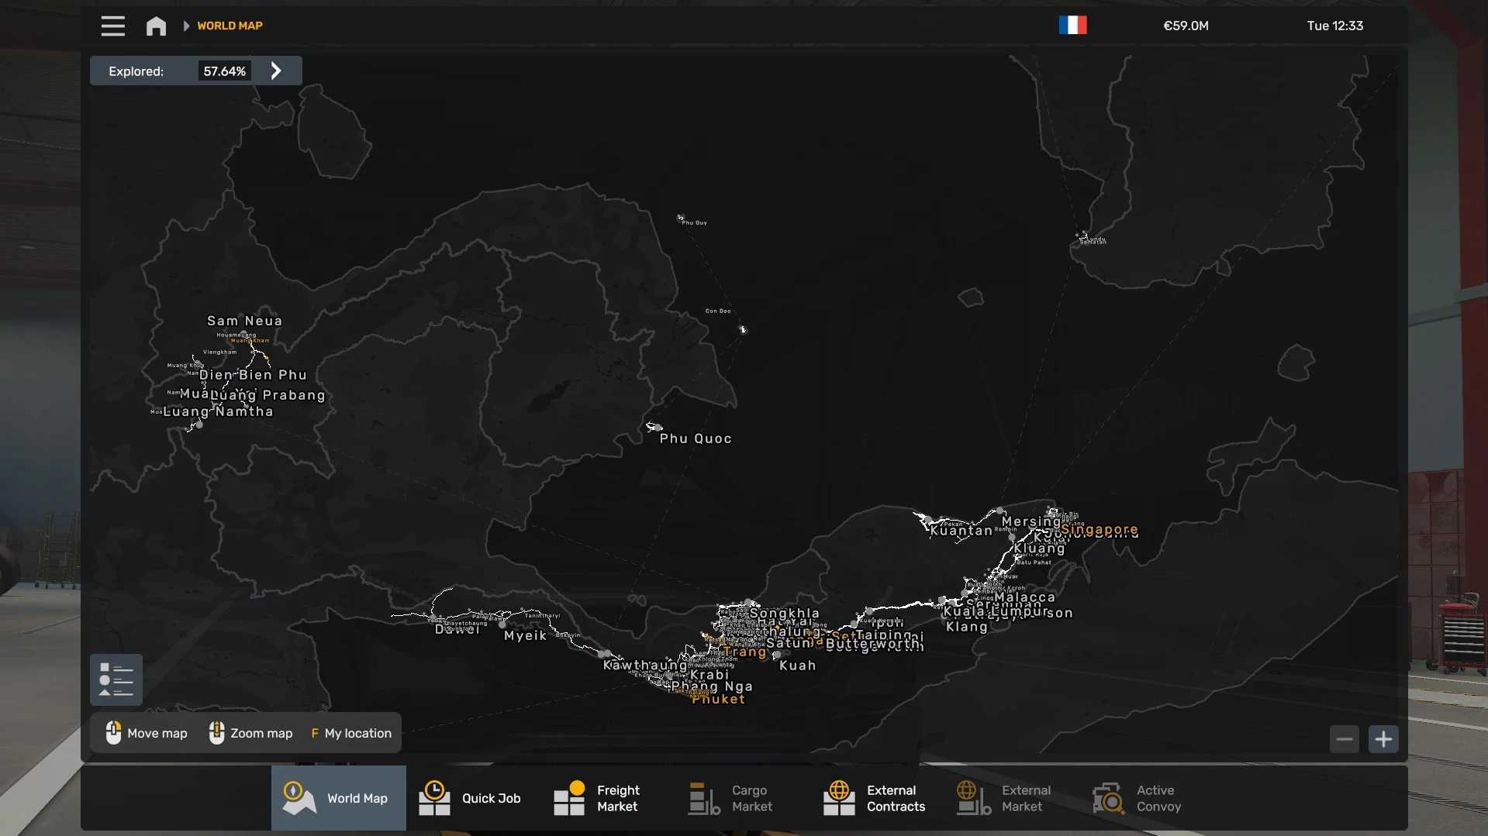Click the WORLD MAP breadcrumb label
Image resolution: width=1488 pixels, height=836 pixels.
tap(230, 26)
